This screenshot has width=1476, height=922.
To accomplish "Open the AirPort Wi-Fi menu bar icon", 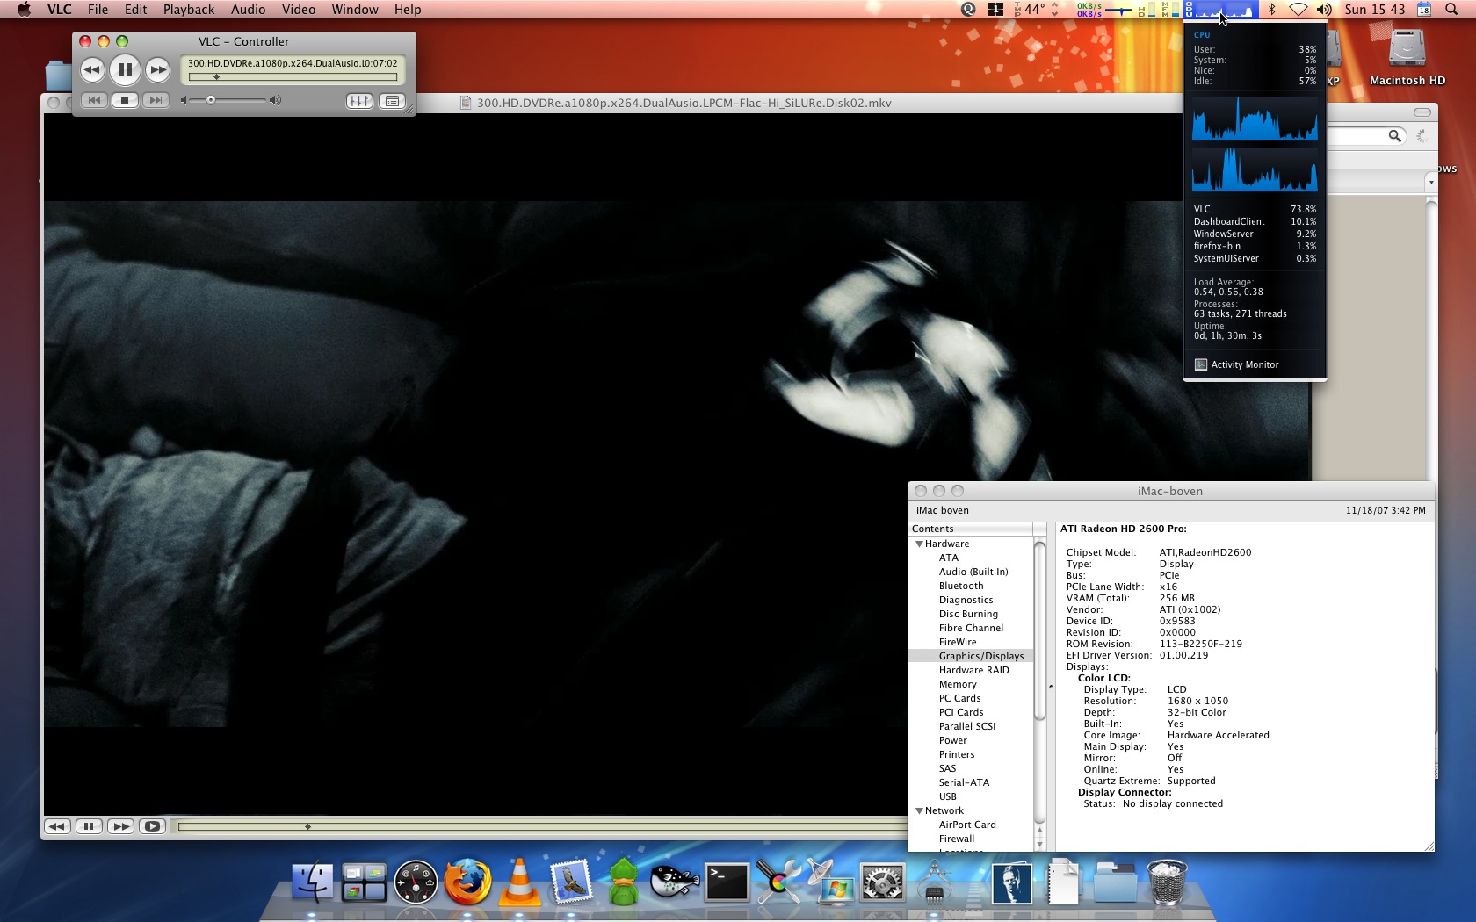I will (x=1298, y=10).
